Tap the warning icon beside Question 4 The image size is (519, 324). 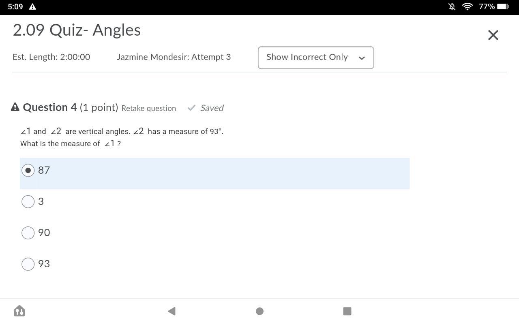click(15, 107)
